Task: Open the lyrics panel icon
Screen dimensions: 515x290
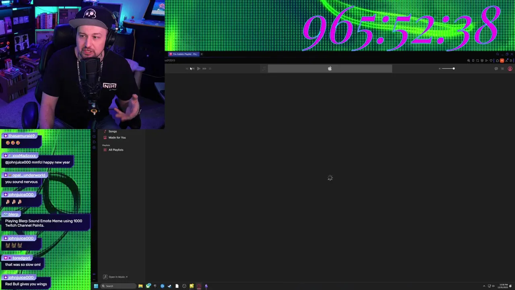Action: 496,68
